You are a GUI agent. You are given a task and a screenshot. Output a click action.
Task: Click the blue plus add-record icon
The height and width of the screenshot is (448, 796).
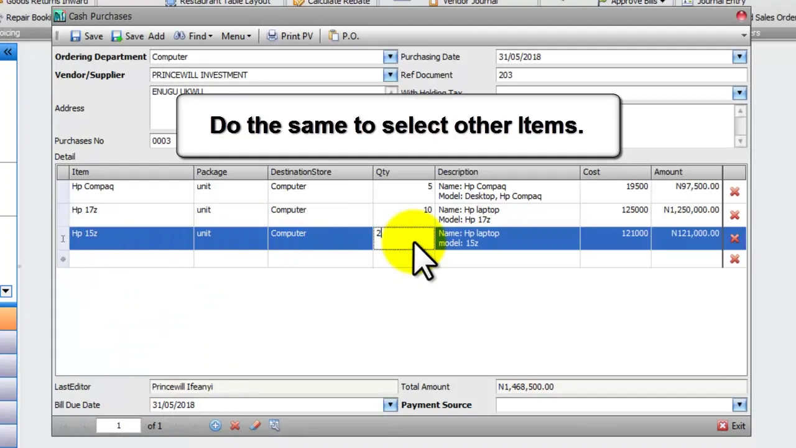click(x=215, y=426)
